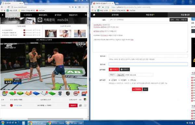Select the soccer stadium sport icon
Viewport: 195px width, 125px height.
click(x=5, y=93)
